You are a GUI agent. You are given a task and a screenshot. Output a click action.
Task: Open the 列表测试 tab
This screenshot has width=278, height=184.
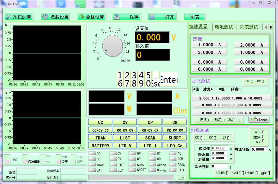(x=249, y=27)
